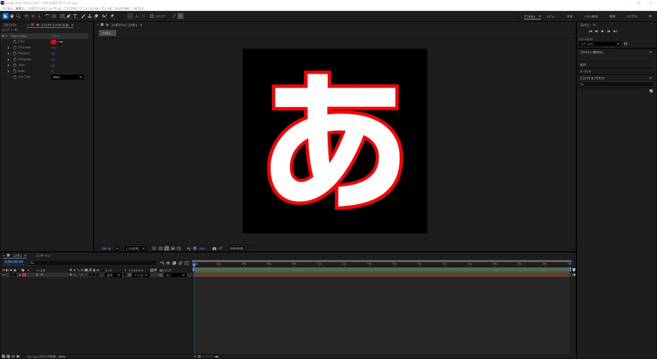Click the リセット link for MiterOutline

pyautogui.click(x=55, y=36)
